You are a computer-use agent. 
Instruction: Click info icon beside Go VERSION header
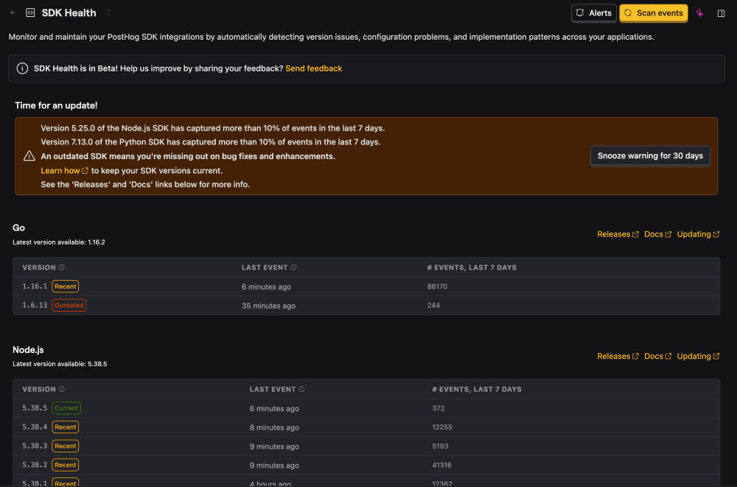(x=62, y=267)
